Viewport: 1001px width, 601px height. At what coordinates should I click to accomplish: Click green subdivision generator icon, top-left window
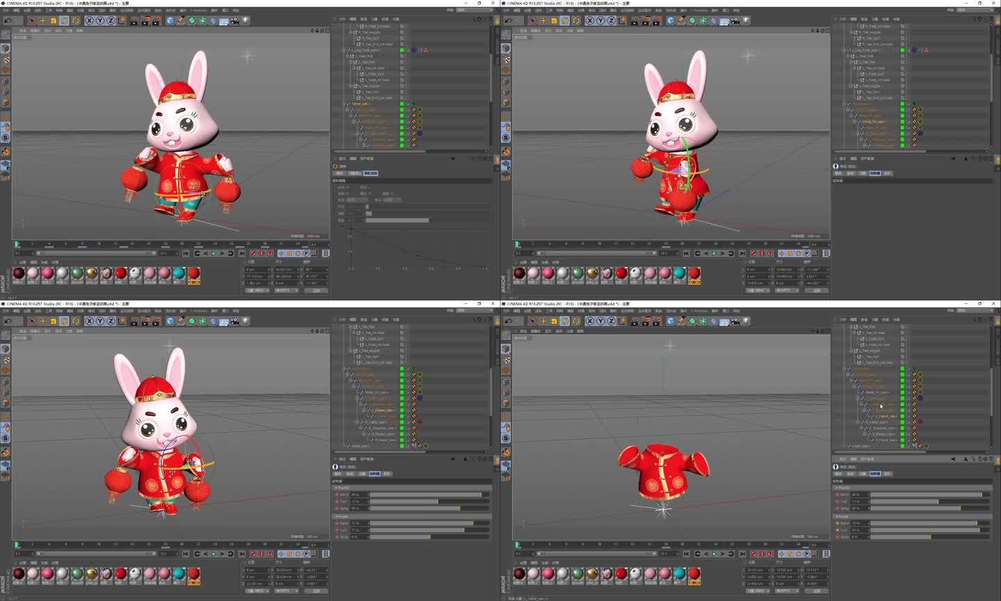tap(192, 21)
